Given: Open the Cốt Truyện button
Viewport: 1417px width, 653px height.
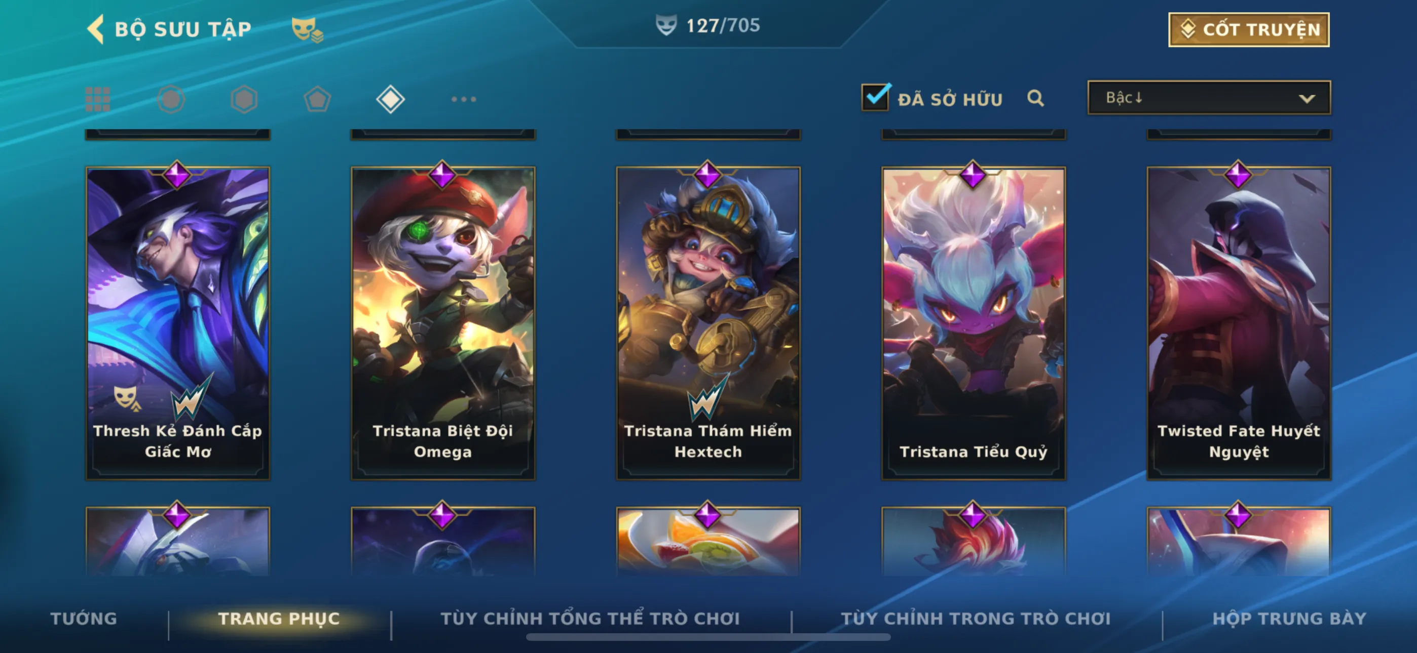Looking at the screenshot, I should click(x=1249, y=30).
